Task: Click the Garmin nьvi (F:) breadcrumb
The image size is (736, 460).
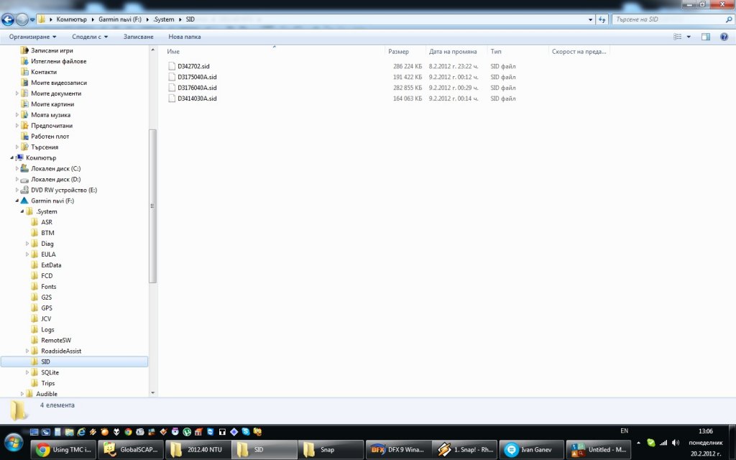Action: pyautogui.click(x=120, y=19)
